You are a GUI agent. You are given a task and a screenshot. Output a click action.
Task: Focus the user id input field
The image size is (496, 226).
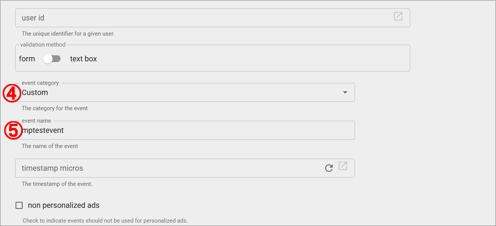coord(204,18)
